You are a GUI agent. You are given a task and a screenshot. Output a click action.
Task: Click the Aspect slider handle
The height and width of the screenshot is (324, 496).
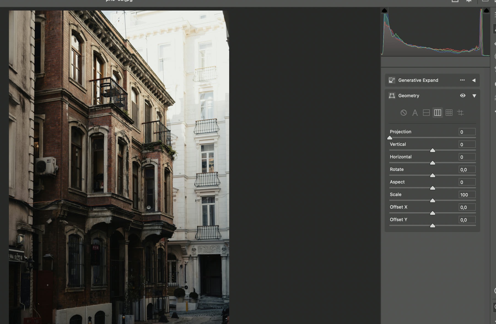pyautogui.click(x=433, y=188)
